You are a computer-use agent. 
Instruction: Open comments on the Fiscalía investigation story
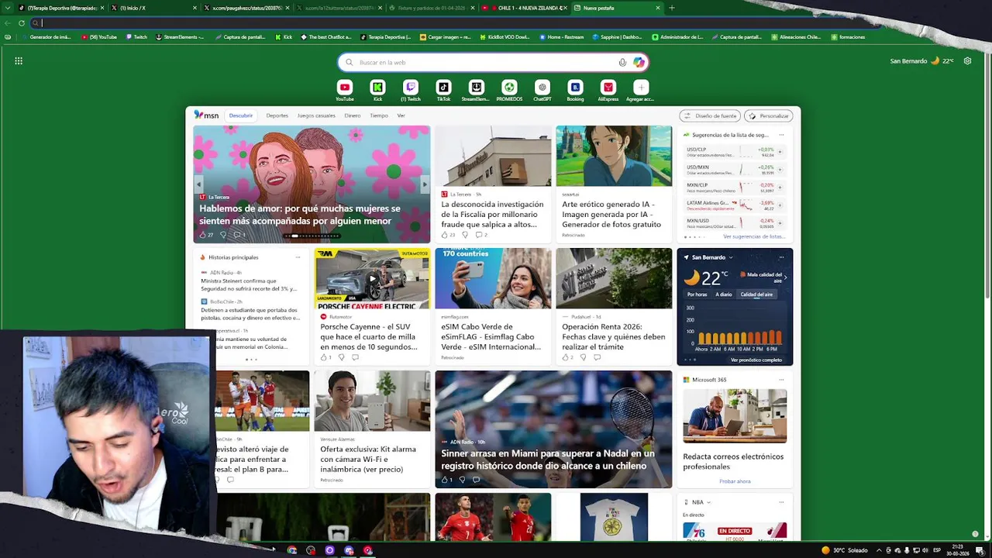480,235
